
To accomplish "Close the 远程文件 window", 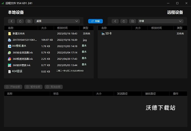I will pos(186,3).
